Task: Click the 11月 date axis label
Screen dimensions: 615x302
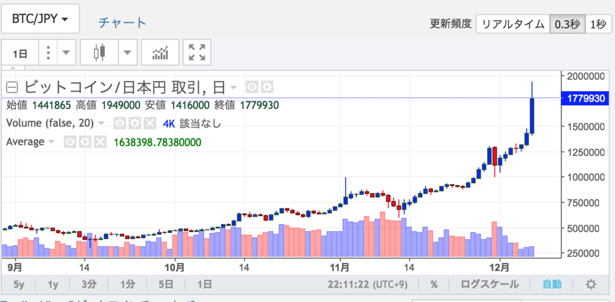Action: (x=340, y=268)
